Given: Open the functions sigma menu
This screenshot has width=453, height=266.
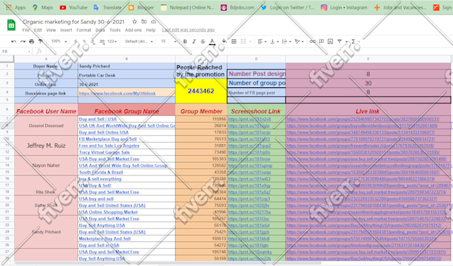Looking at the screenshot, I should pos(353,41).
